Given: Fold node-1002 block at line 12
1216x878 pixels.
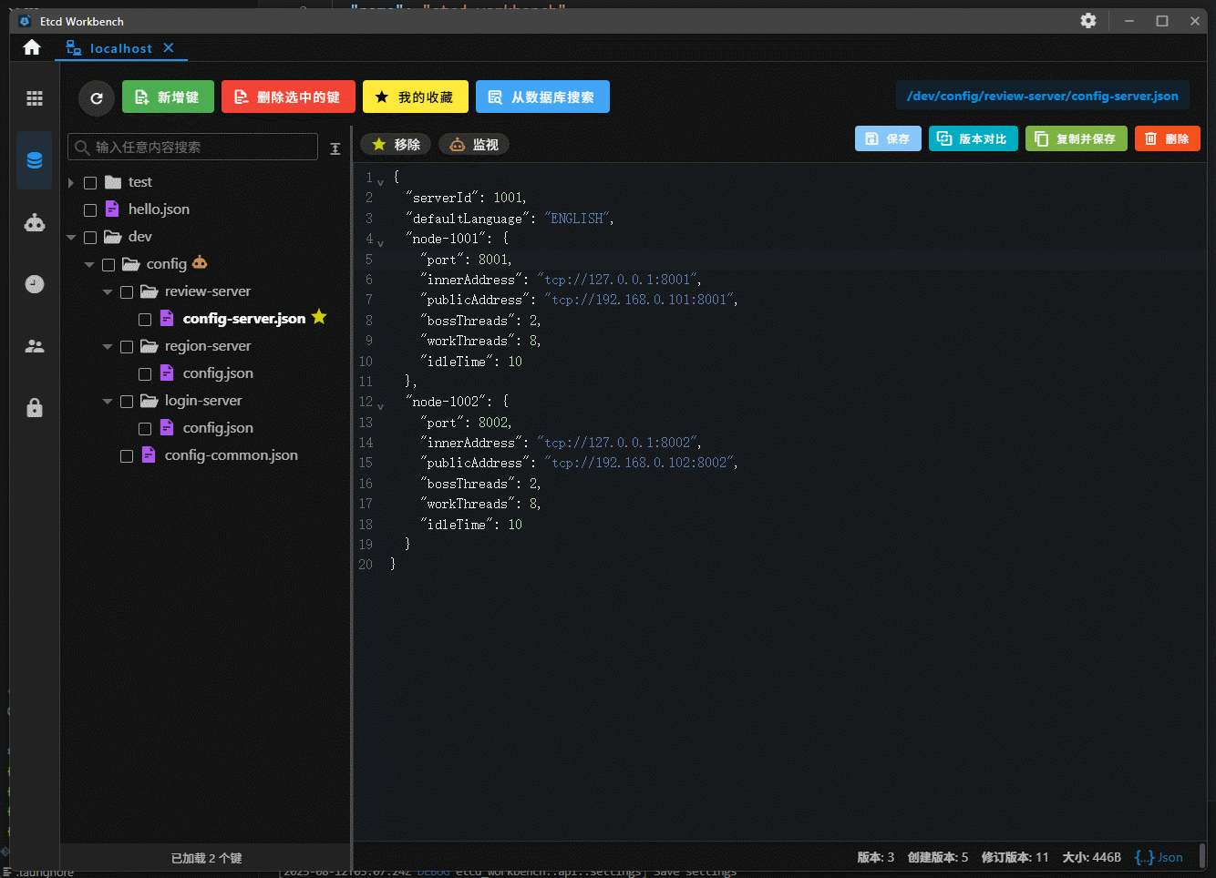Looking at the screenshot, I should click(x=380, y=406).
